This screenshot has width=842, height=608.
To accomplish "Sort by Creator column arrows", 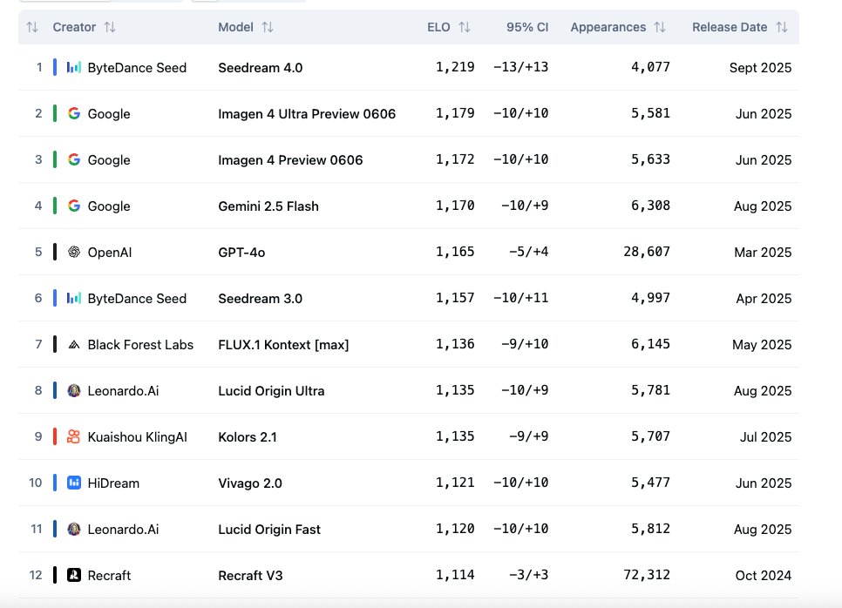I will pos(110,27).
